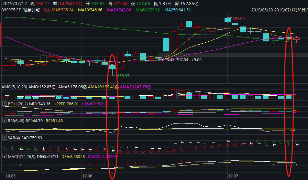Click the MA250:641.51 legend value
This screenshot has width=308, height=180.
coord(178,10)
